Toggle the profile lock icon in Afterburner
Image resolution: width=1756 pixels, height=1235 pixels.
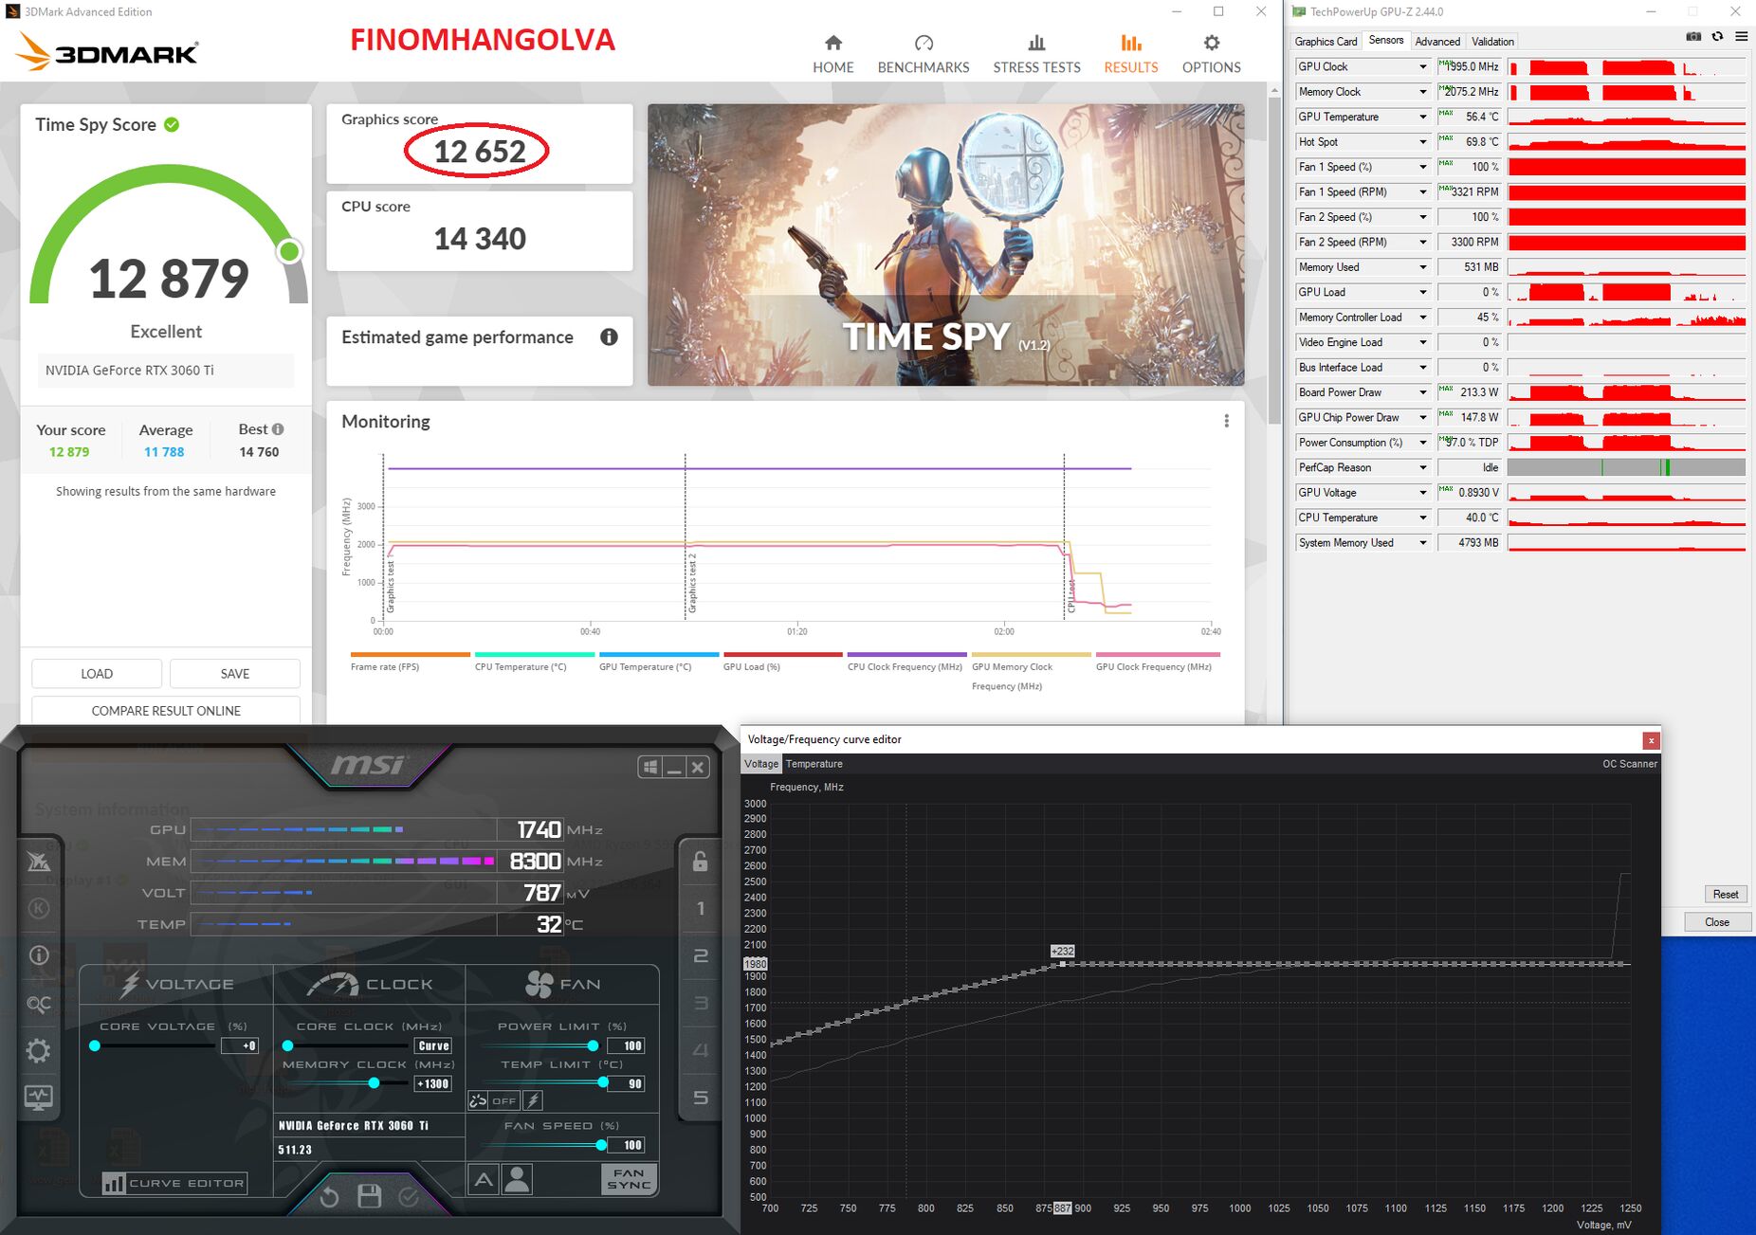click(700, 861)
